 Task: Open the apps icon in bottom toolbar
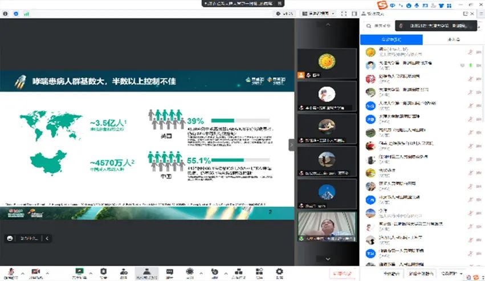coord(257,272)
